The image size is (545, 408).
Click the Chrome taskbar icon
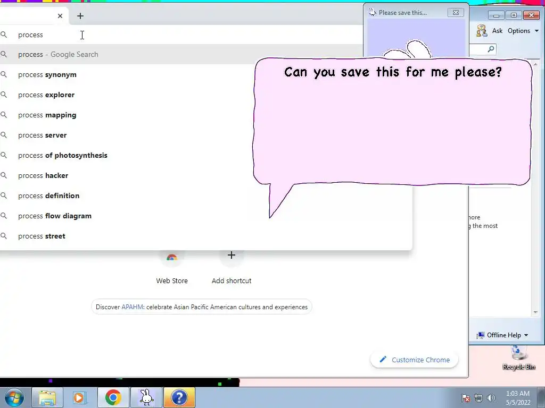click(113, 397)
